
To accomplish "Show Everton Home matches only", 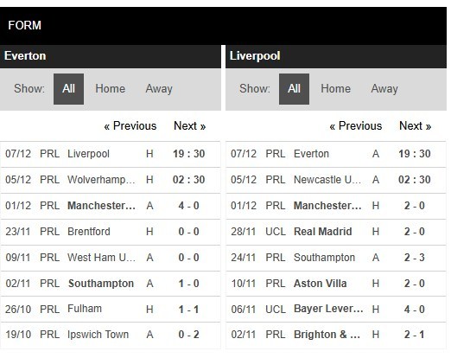I will click(x=110, y=89).
